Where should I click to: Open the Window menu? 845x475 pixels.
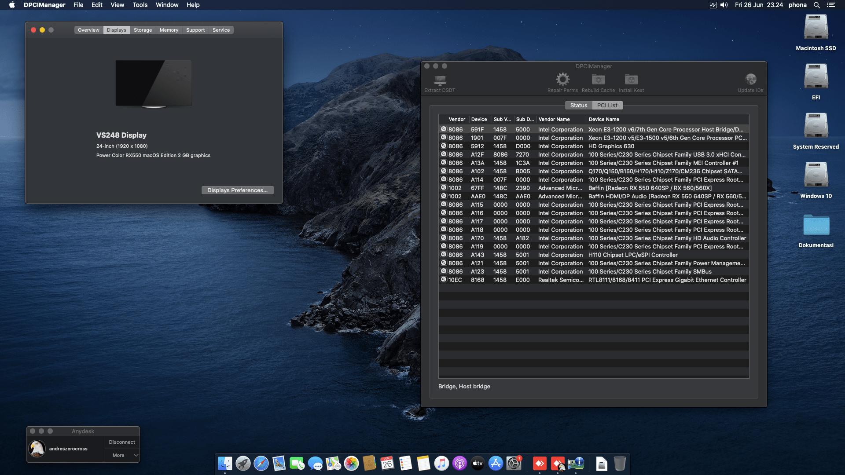pyautogui.click(x=167, y=5)
